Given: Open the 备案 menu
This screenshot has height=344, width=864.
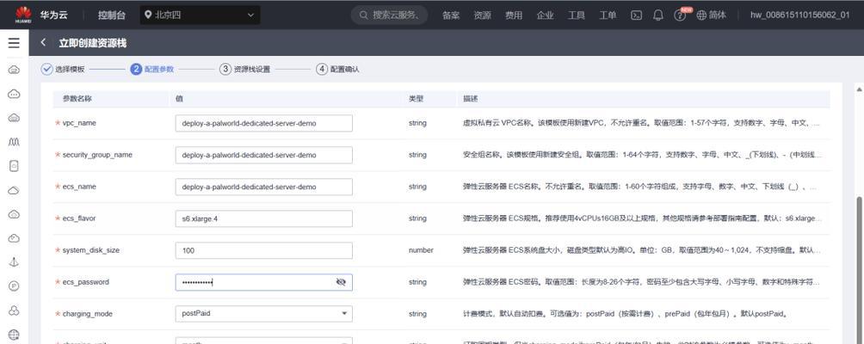Looking at the screenshot, I should pos(451,15).
